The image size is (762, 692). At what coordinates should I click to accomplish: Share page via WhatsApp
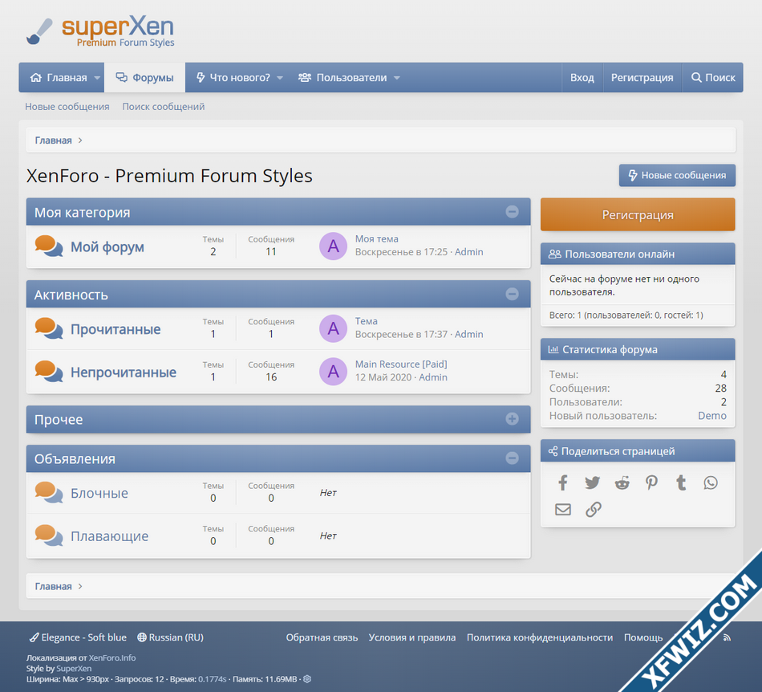pyautogui.click(x=711, y=483)
